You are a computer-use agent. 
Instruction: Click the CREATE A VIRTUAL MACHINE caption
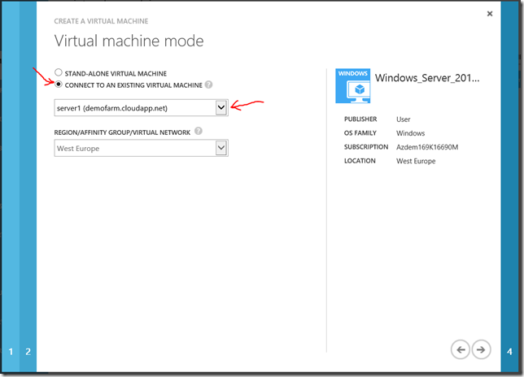101,21
